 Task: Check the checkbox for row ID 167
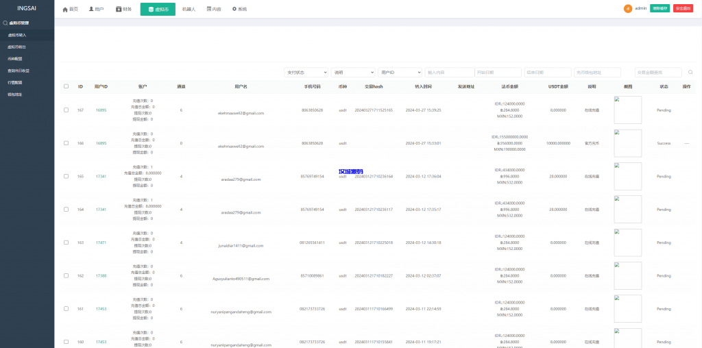tap(66, 110)
